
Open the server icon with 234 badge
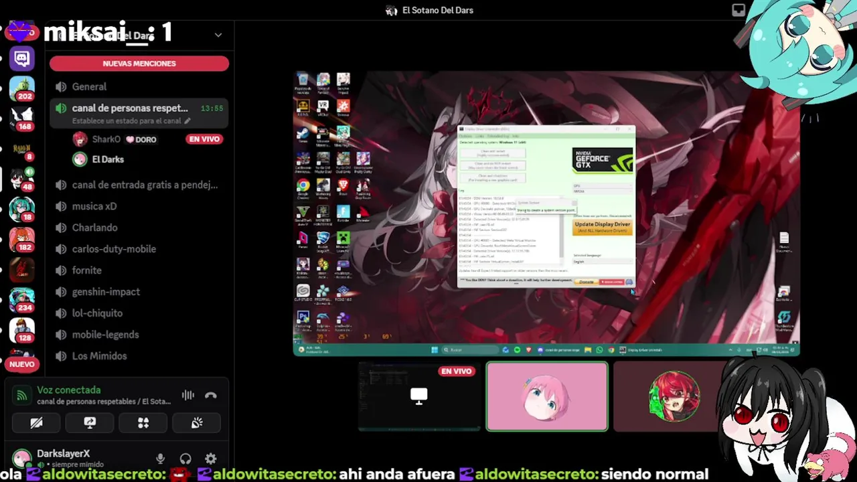[22, 299]
